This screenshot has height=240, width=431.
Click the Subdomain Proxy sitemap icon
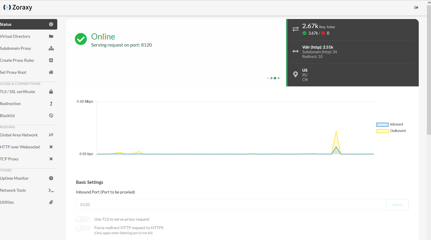tap(51, 48)
